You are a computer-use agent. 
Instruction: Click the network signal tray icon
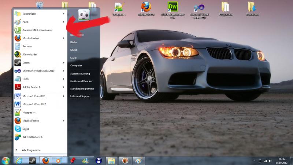(265, 161)
